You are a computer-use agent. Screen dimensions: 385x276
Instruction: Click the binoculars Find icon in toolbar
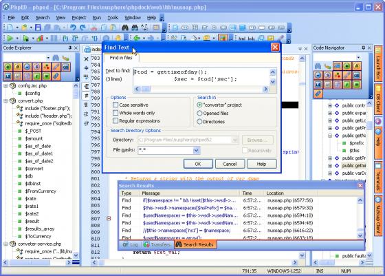(x=125, y=28)
